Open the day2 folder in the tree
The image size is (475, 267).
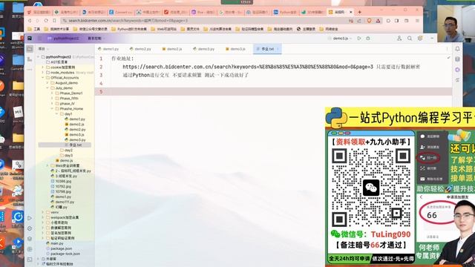[x=66, y=150]
